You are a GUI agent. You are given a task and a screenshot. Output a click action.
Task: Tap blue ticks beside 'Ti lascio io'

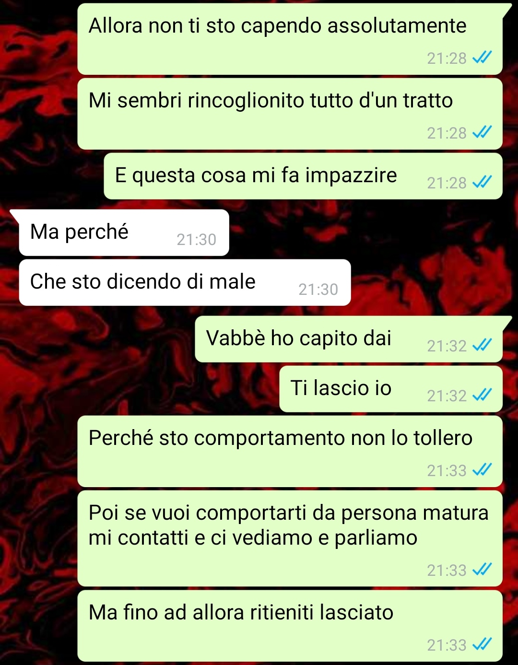point(482,396)
